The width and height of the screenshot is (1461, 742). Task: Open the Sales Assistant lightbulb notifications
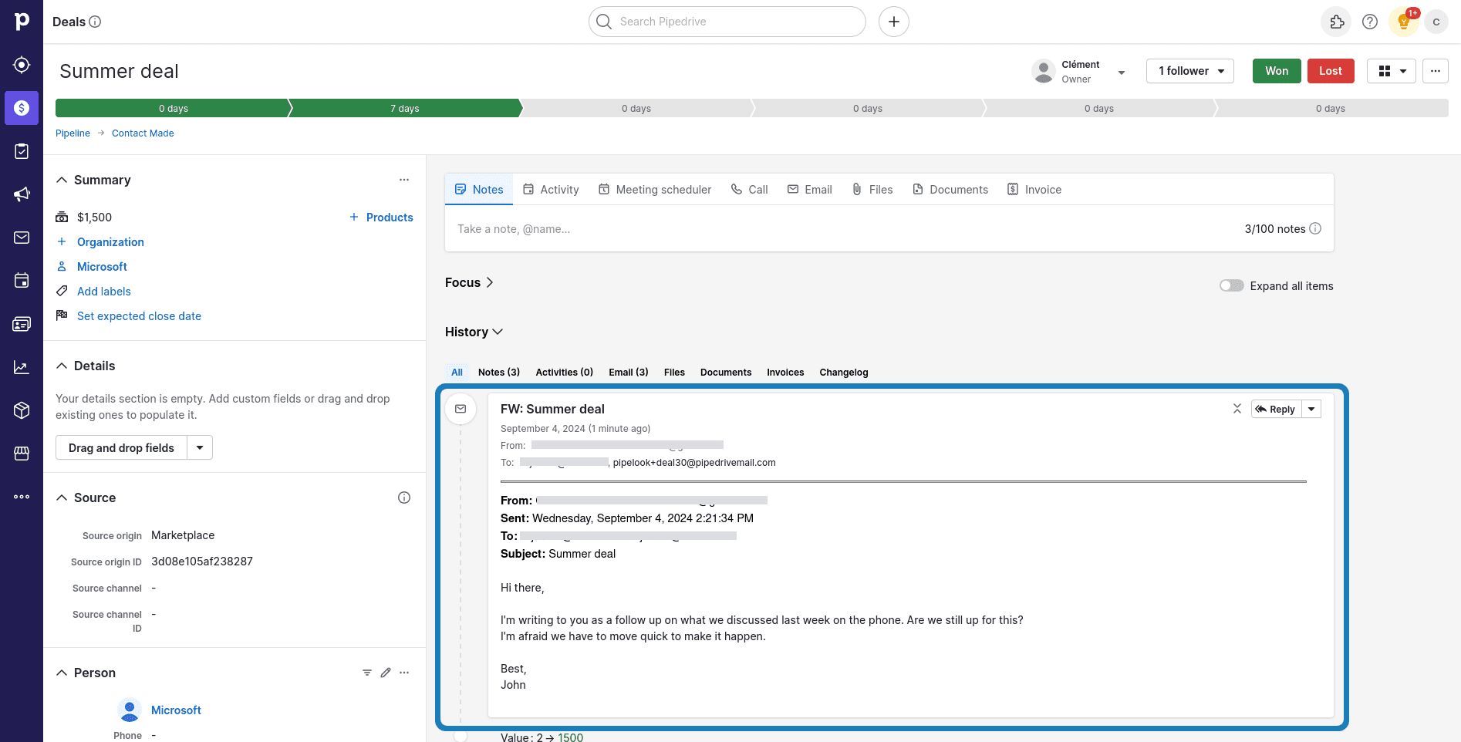(x=1402, y=22)
